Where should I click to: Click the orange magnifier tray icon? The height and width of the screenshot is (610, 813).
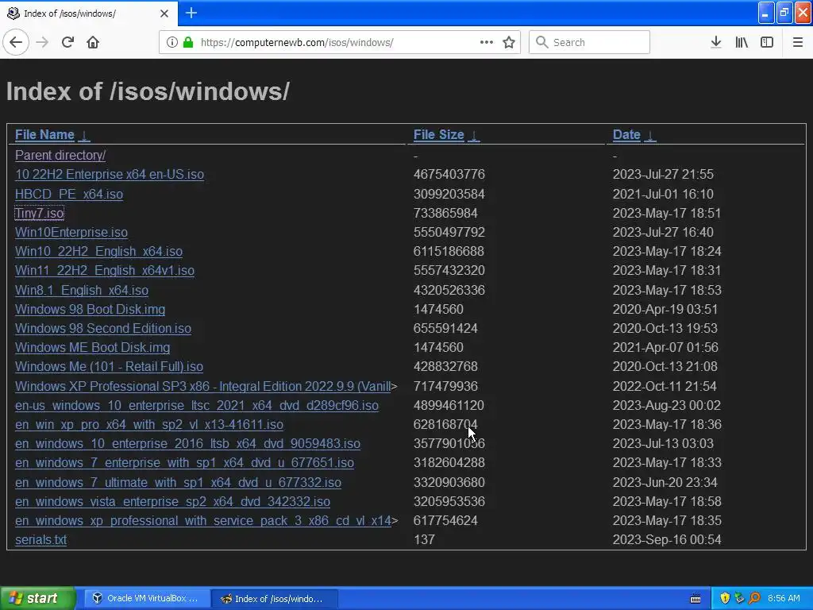pos(754,599)
